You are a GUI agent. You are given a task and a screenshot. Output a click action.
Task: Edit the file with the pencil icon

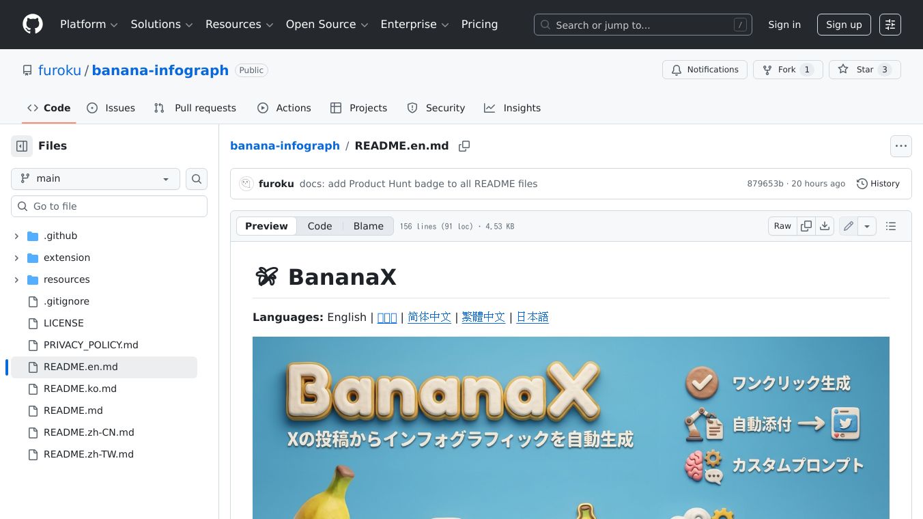click(x=848, y=226)
